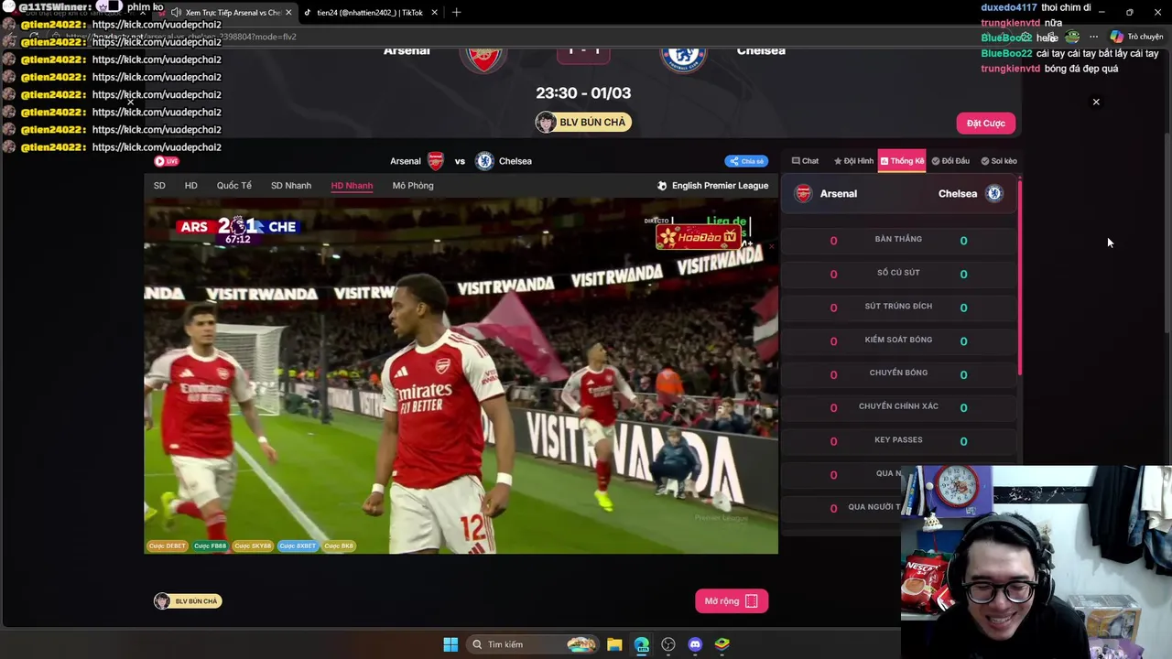Click the Cược FB88 betting link
The width and height of the screenshot is (1172, 659).
[210, 546]
